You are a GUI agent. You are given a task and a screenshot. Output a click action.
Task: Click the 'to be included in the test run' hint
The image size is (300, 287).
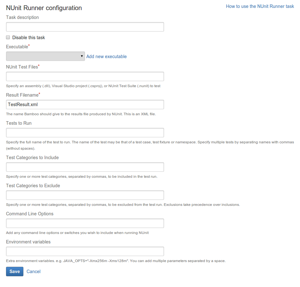coord(82,176)
